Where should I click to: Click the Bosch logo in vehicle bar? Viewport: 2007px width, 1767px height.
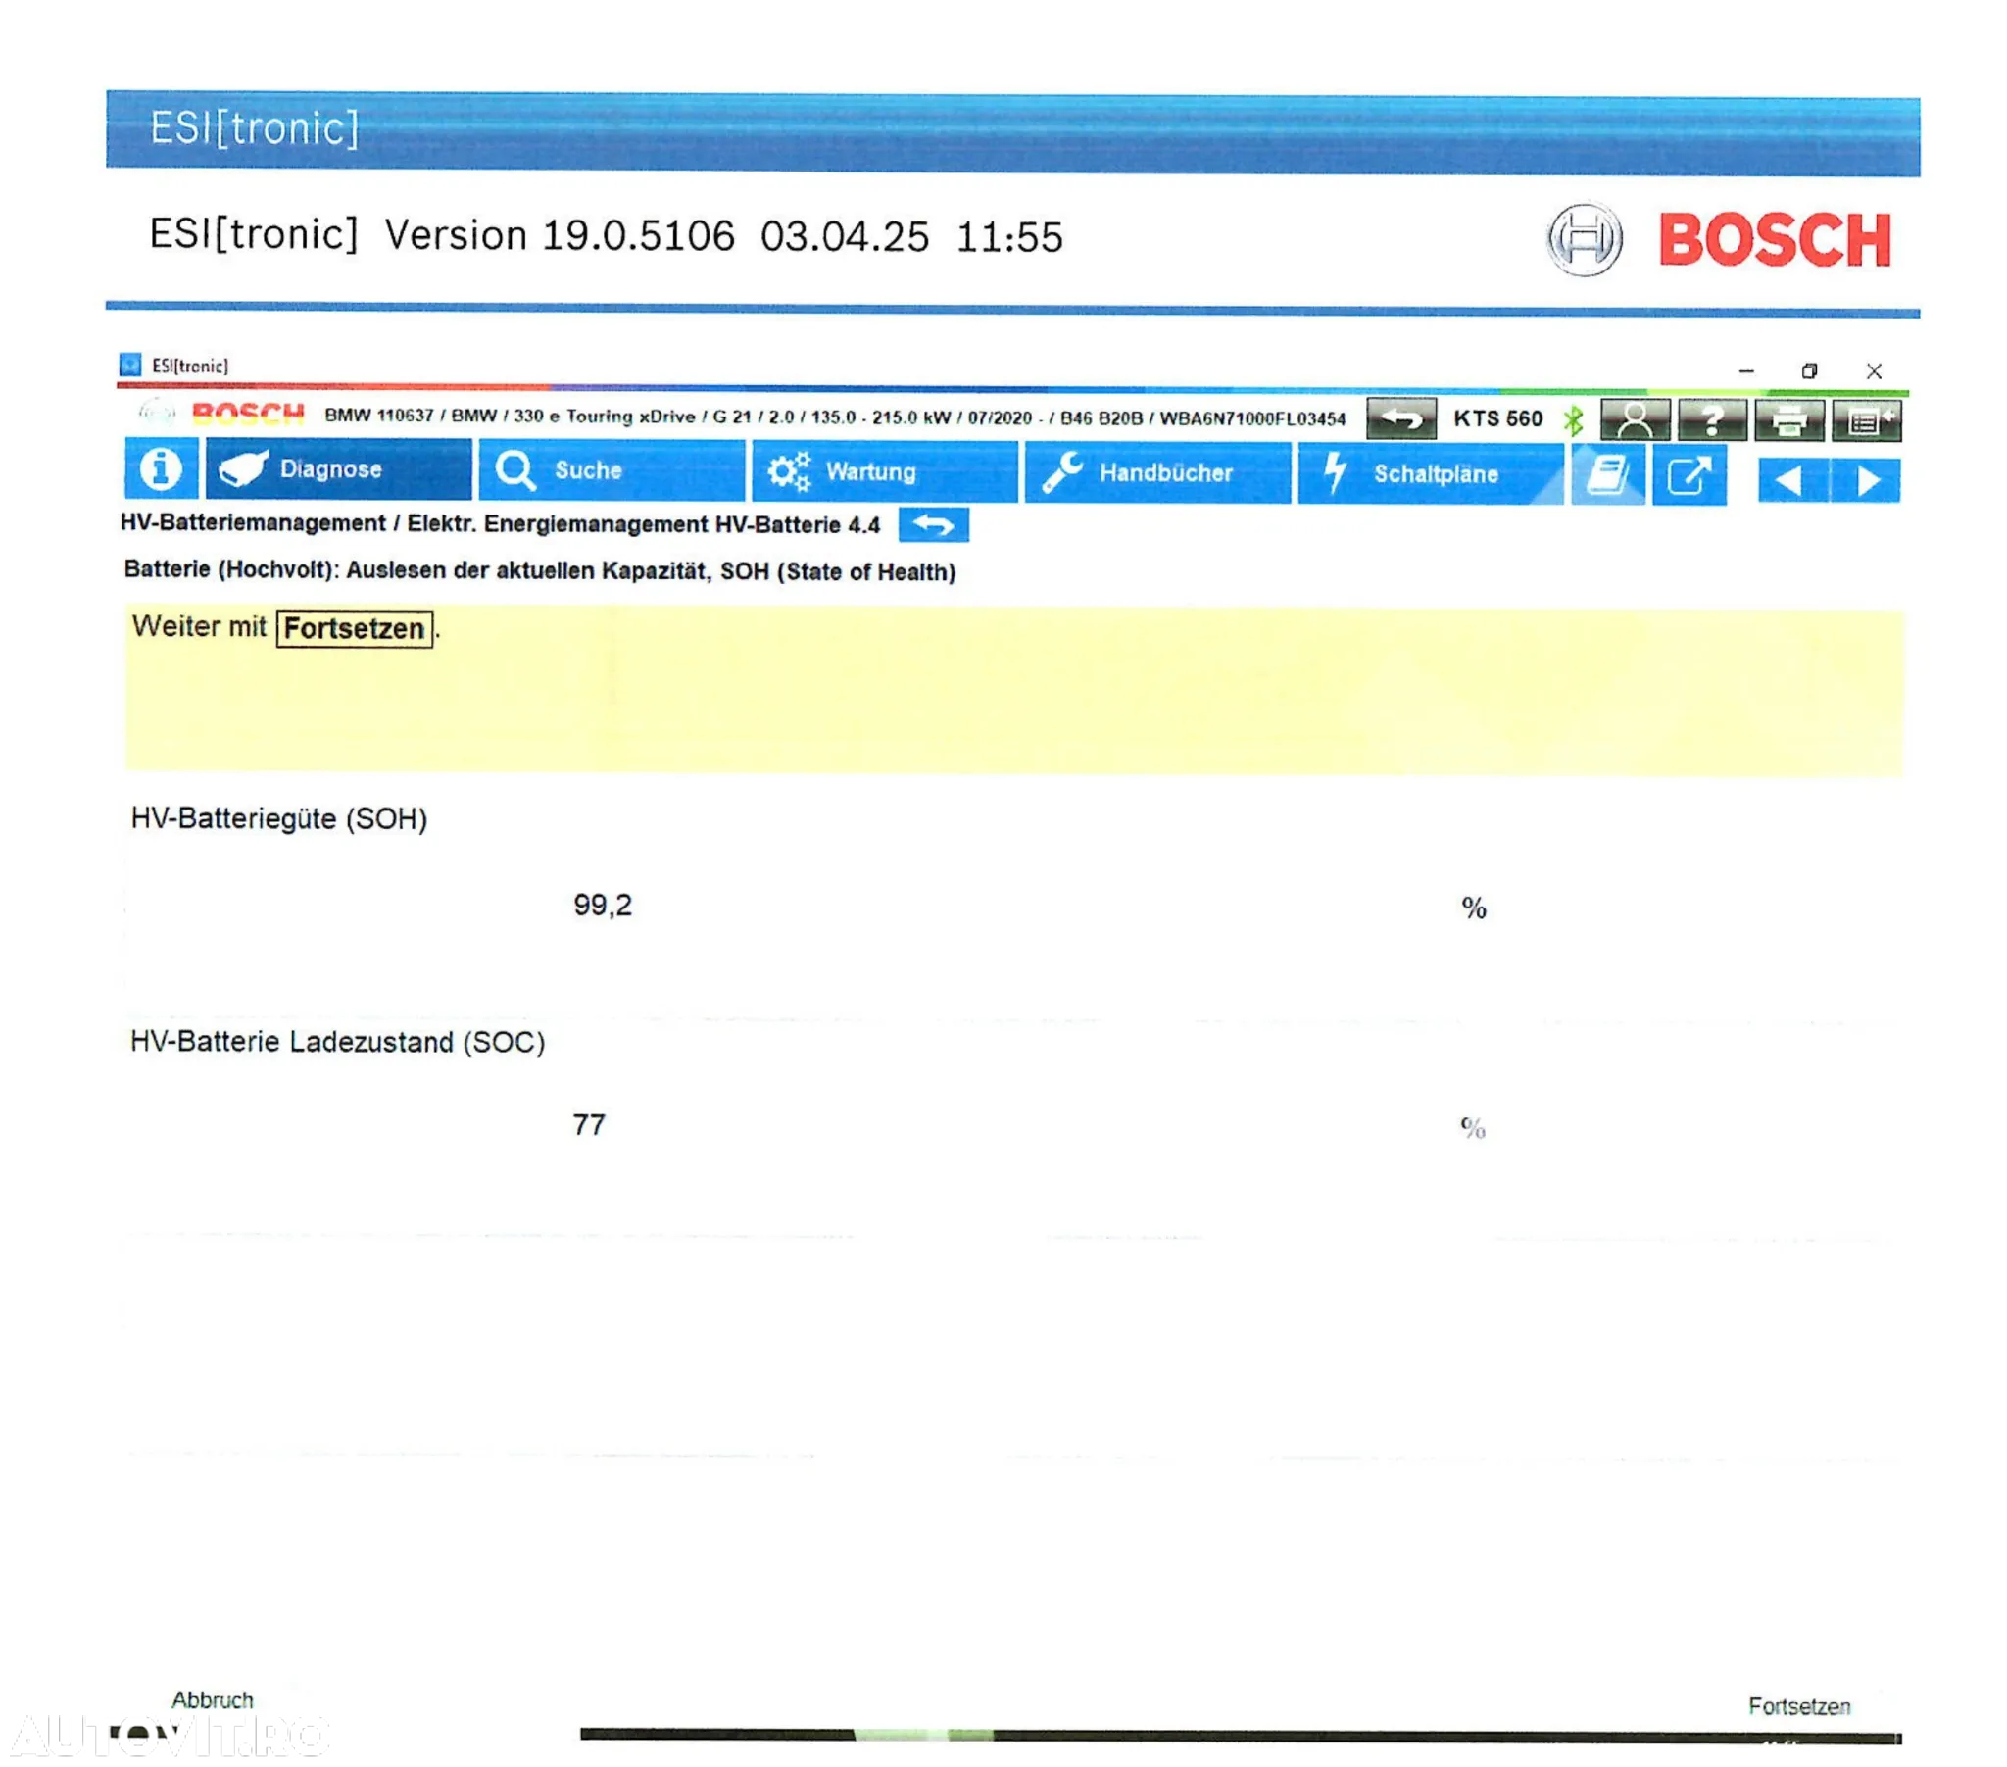click(247, 414)
